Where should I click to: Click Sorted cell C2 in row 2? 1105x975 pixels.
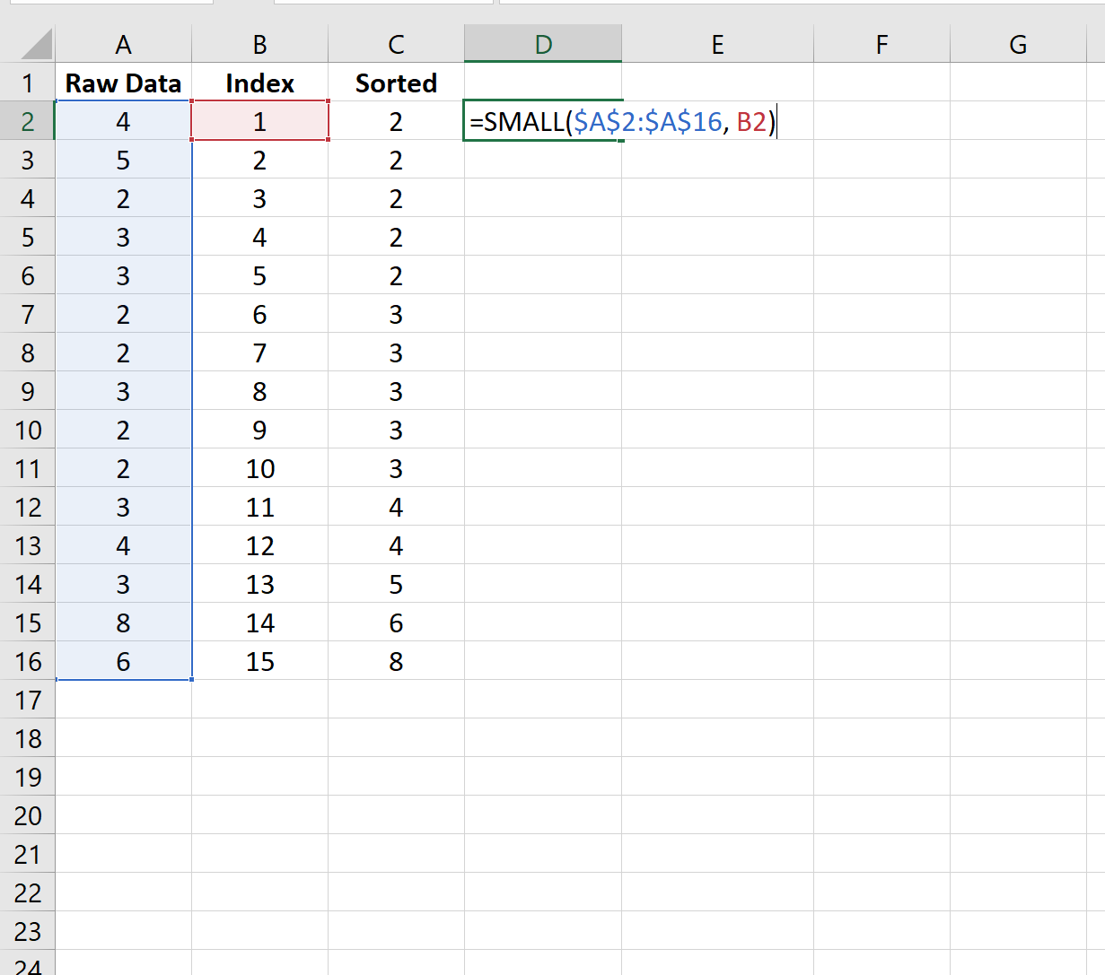point(396,121)
